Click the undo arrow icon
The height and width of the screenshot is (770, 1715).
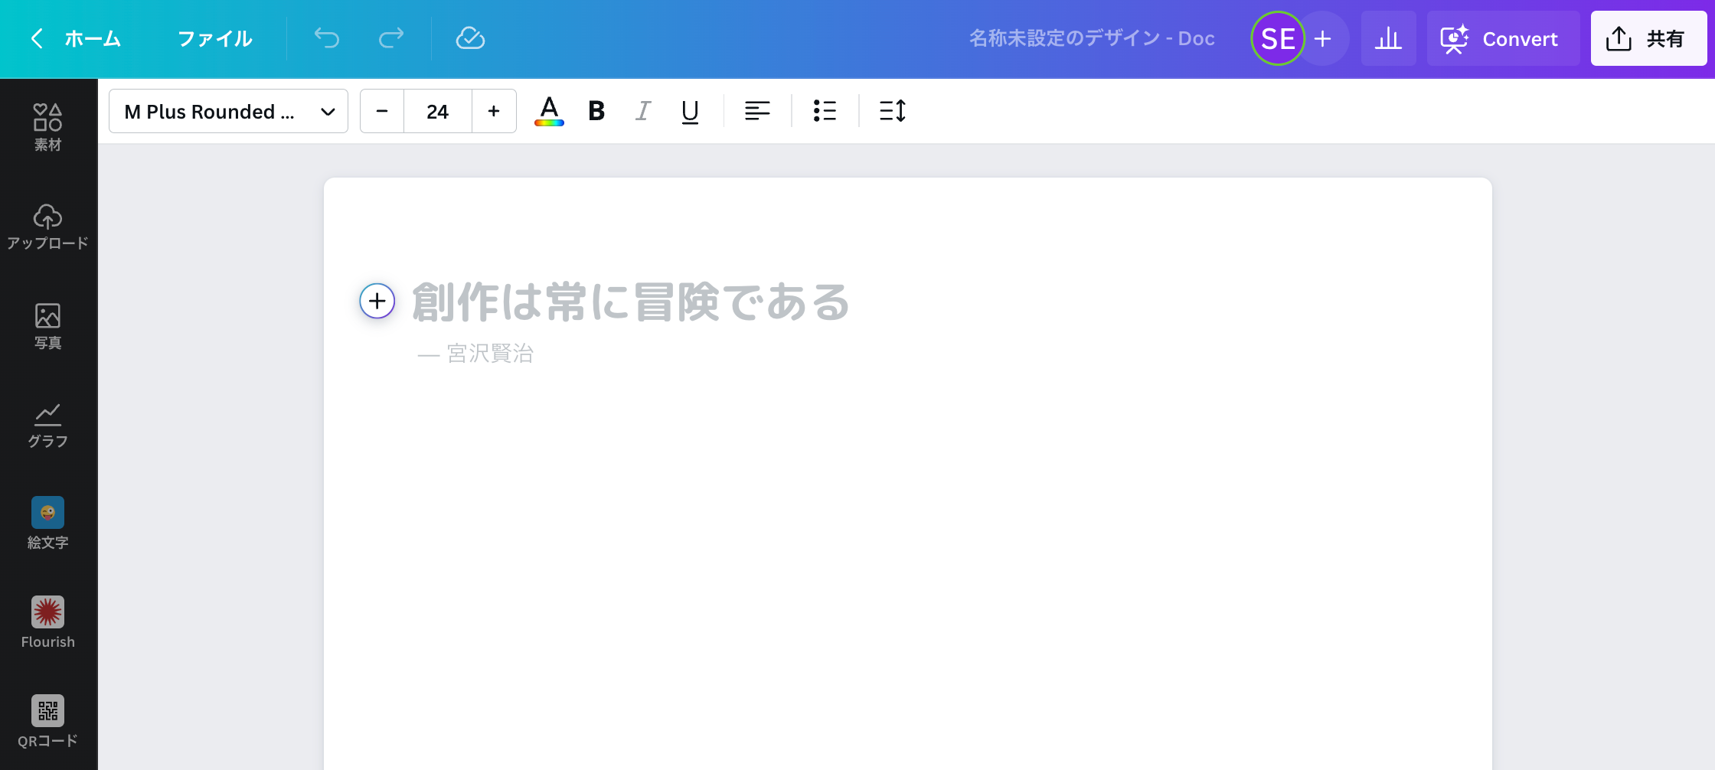pos(326,38)
